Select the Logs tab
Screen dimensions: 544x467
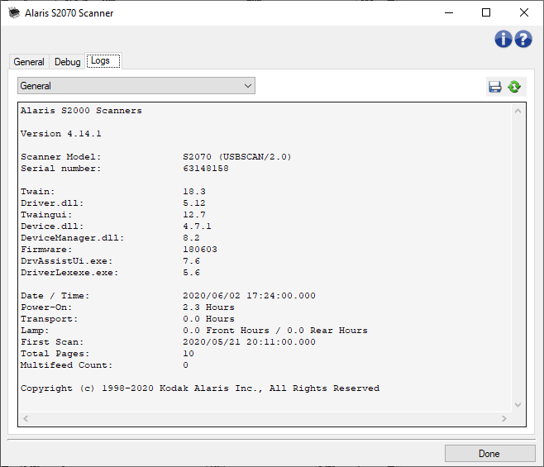click(x=103, y=60)
